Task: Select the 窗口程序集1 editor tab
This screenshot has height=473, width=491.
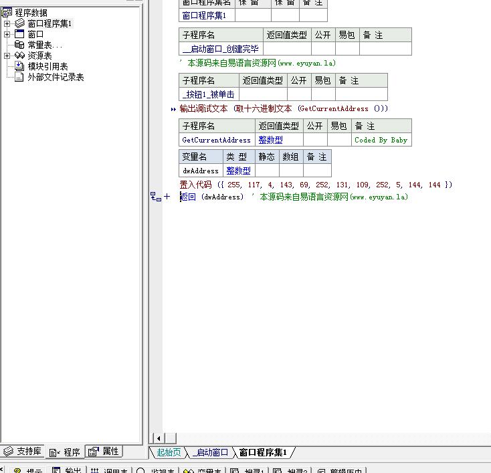Action: [263, 452]
